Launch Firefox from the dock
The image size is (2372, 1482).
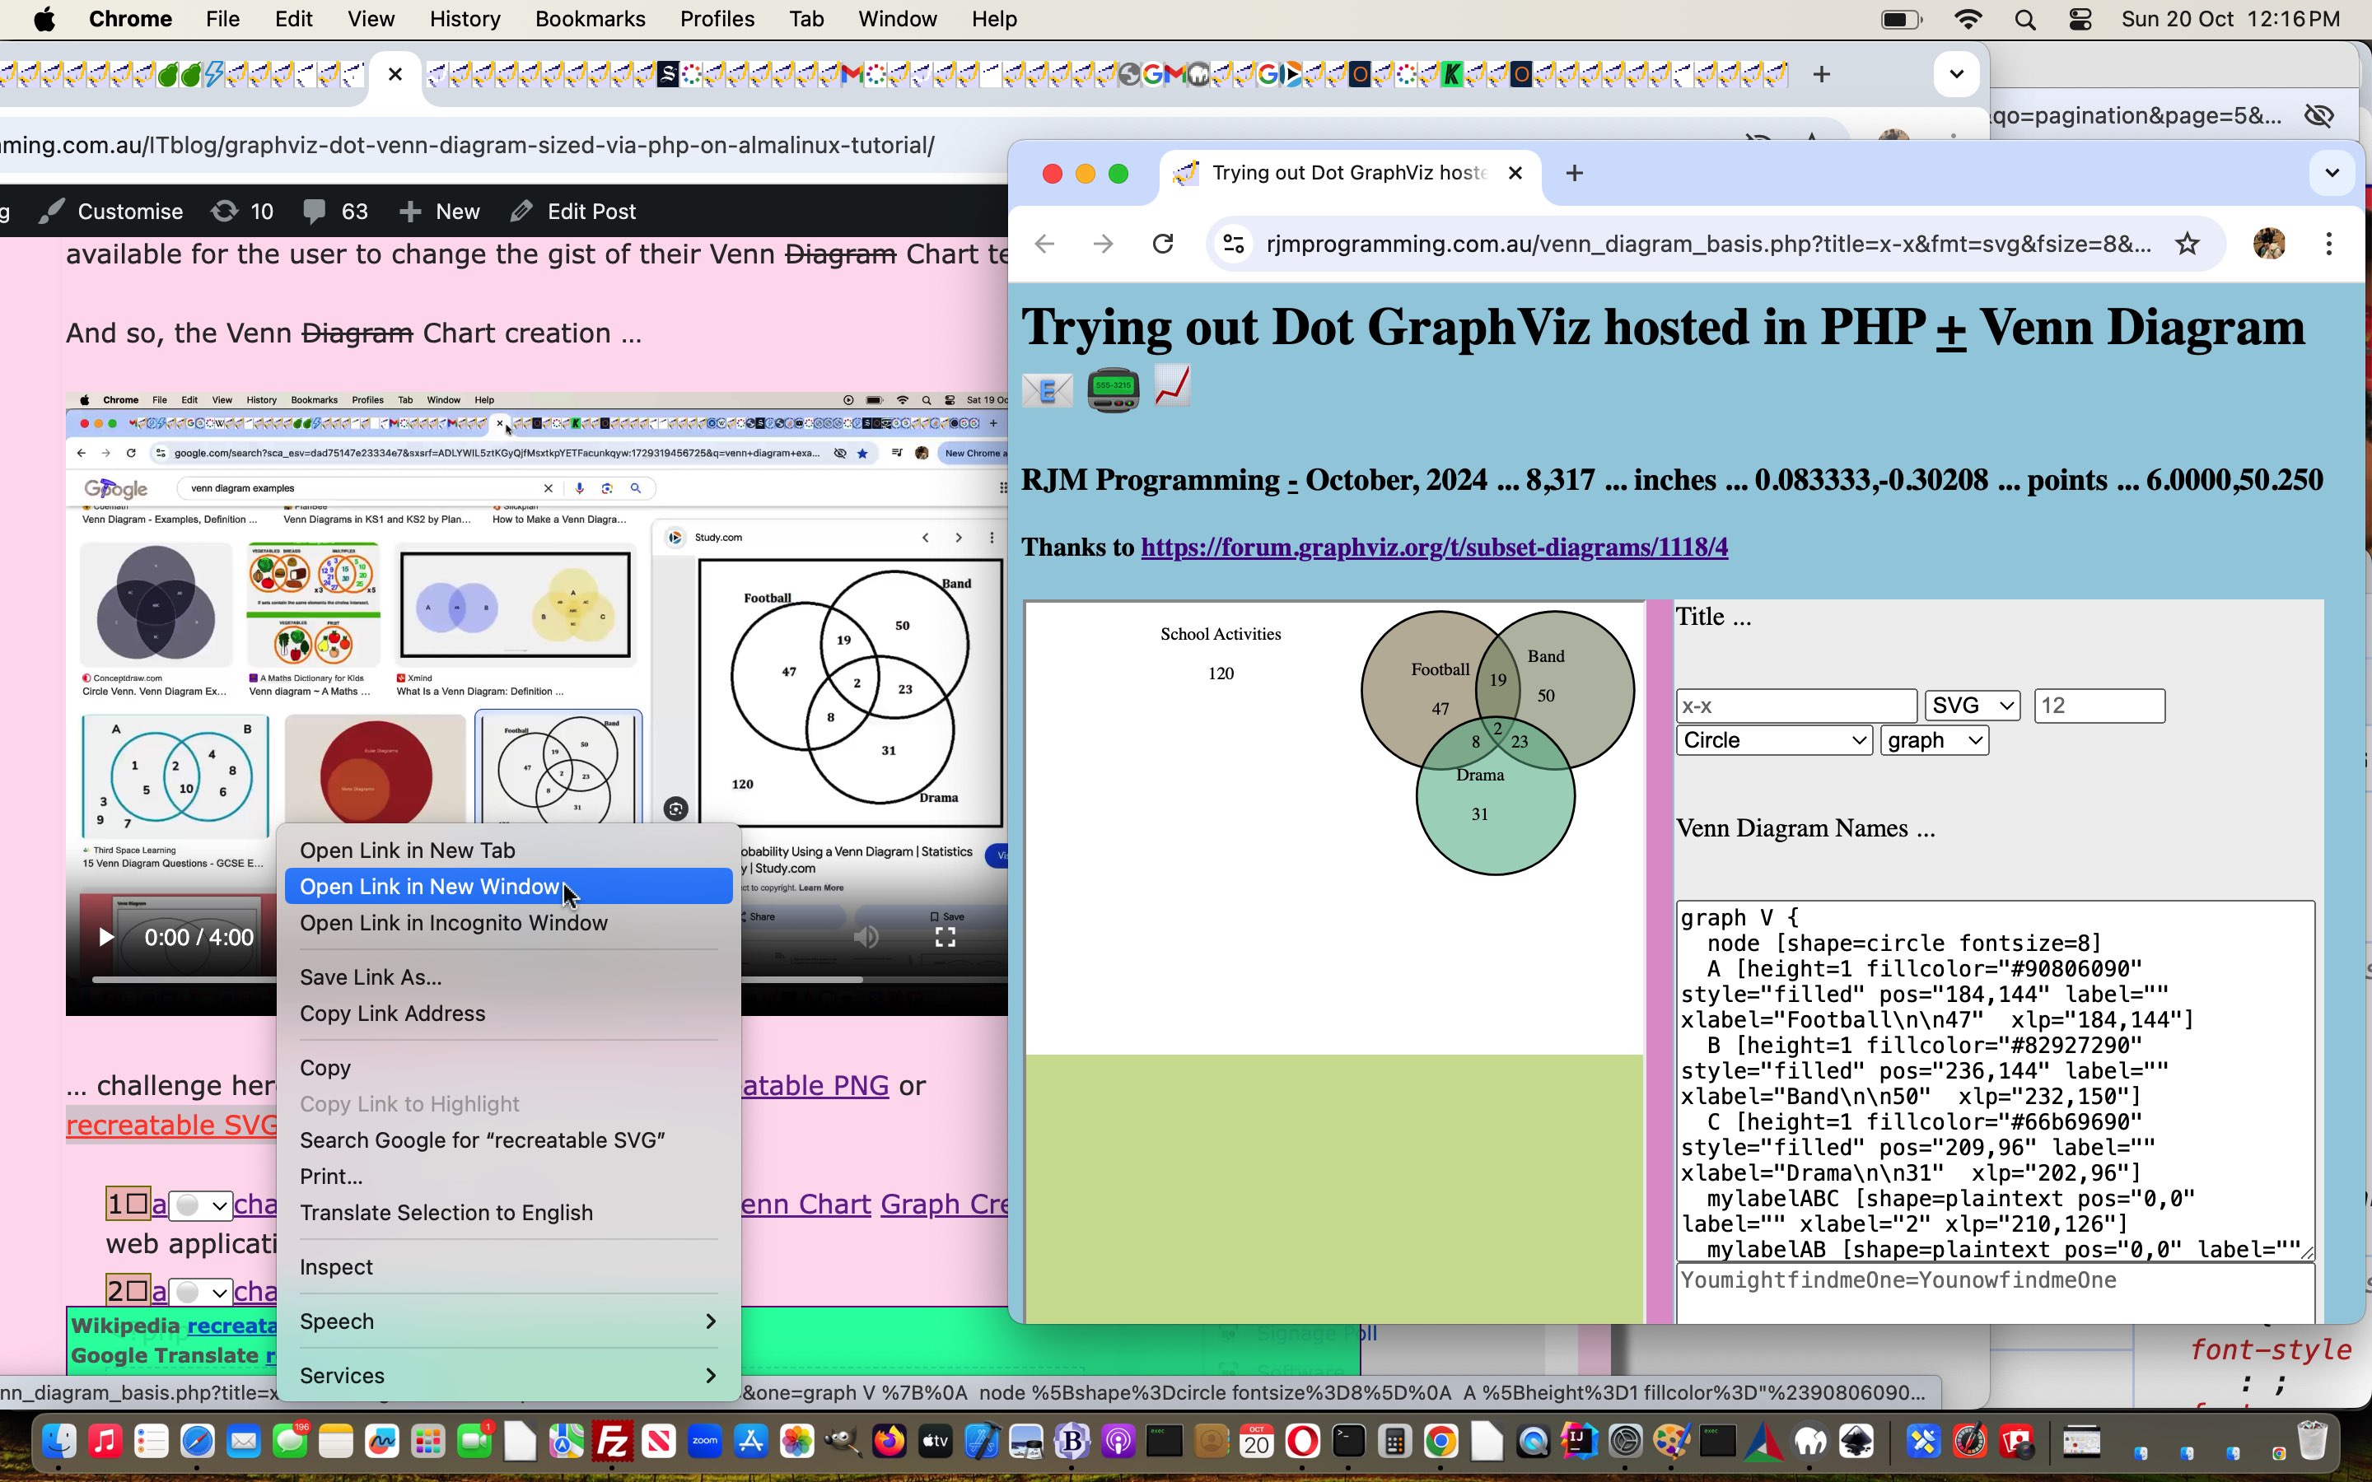(x=889, y=1442)
